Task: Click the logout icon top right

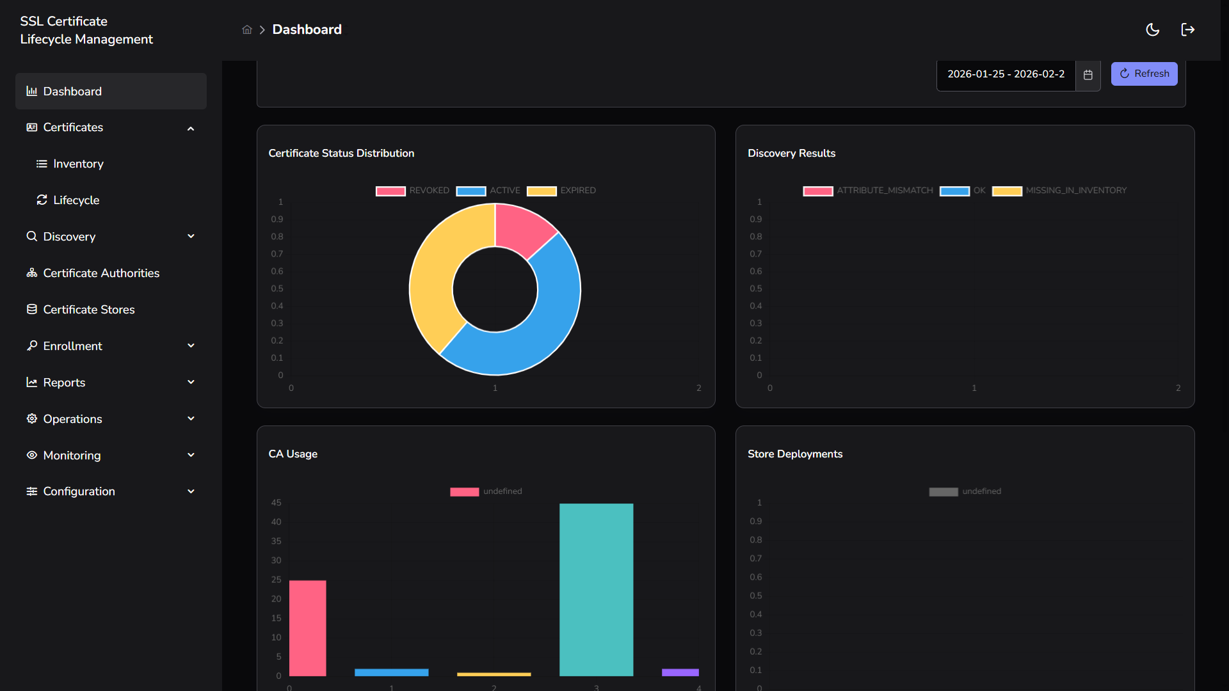Action: 1188,29
